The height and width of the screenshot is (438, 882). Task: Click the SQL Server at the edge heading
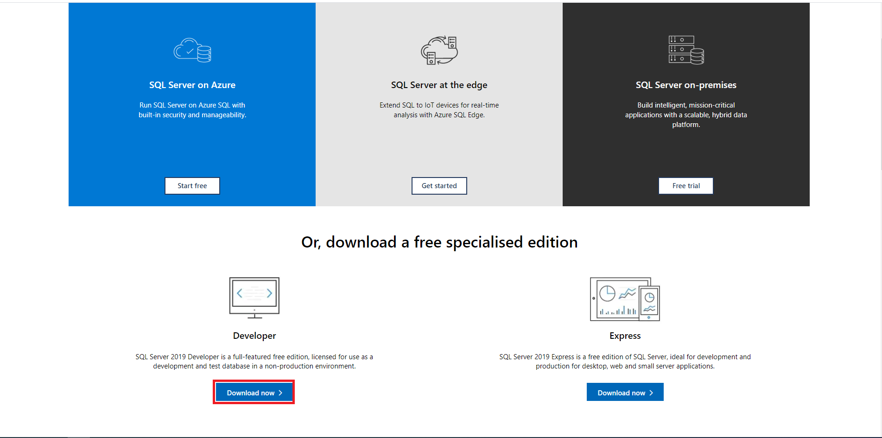point(439,85)
